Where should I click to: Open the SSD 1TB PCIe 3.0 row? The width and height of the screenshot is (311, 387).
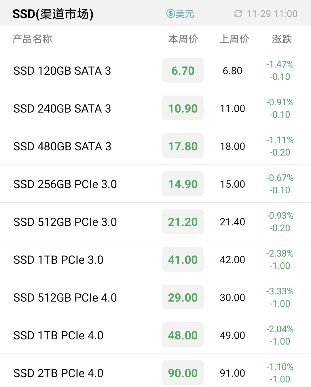[x=155, y=259]
